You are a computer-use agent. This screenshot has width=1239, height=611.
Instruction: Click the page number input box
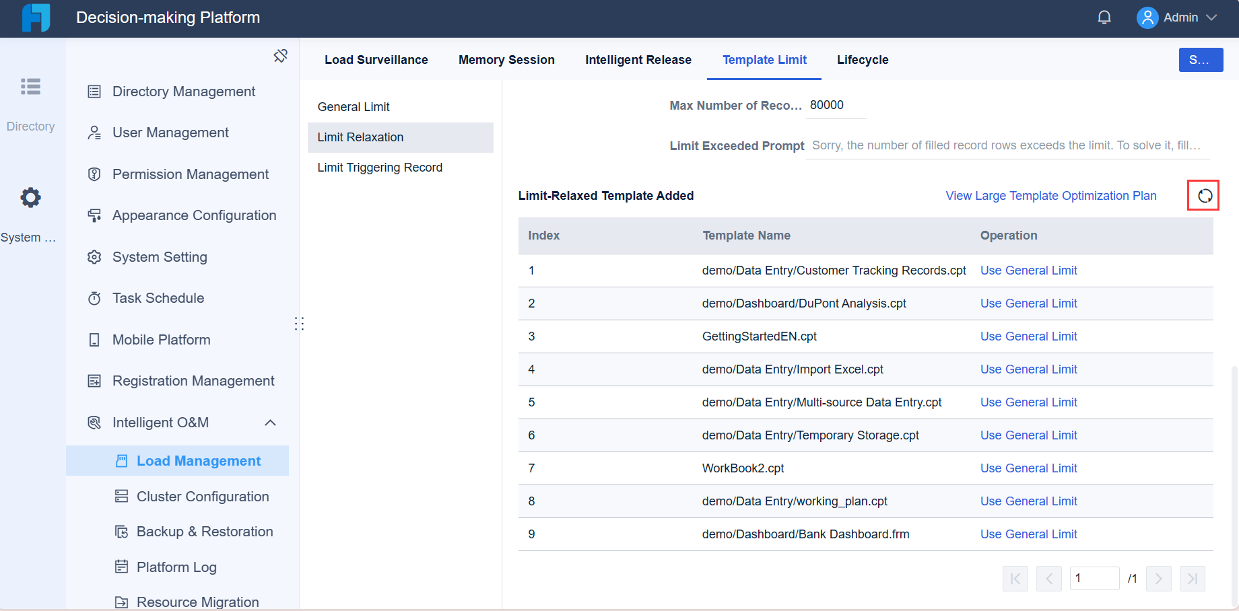coord(1094,579)
